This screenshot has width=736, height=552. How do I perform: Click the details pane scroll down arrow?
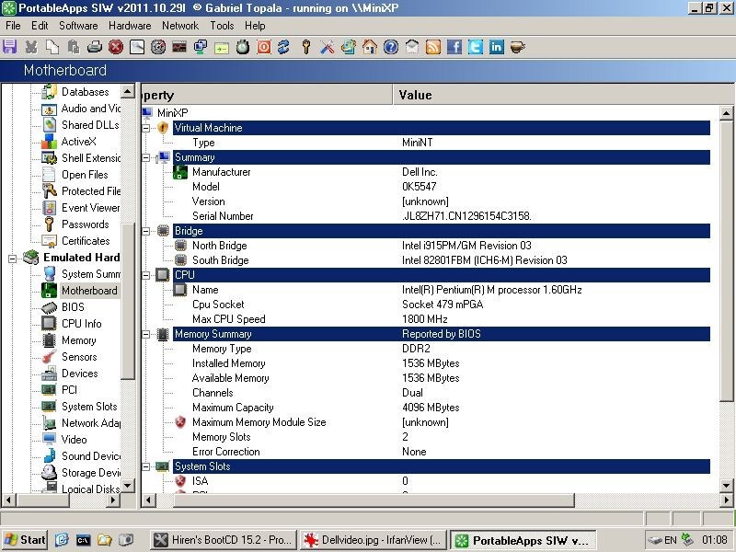726,486
